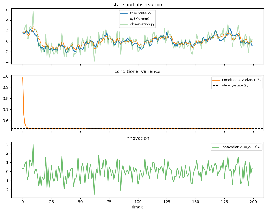Click the observation peak near 6 in the top plot
This screenshot has height=212, width=266.
[33, 11]
